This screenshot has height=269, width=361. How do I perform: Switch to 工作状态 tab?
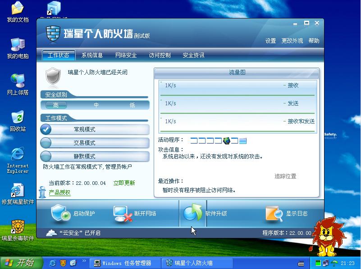coord(59,55)
